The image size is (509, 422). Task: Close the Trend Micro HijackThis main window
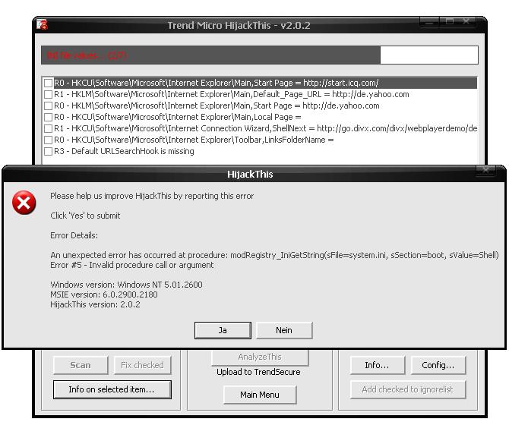pos(466,22)
